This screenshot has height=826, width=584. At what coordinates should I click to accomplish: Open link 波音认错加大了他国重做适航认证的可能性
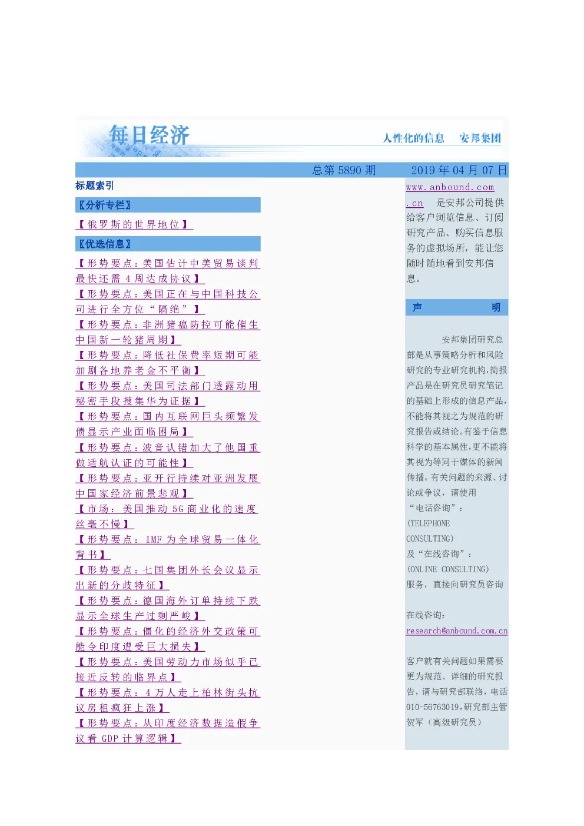[x=168, y=455]
